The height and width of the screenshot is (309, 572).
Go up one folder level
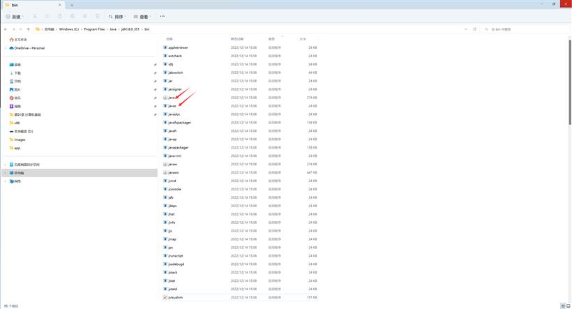click(x=28, y=29)
